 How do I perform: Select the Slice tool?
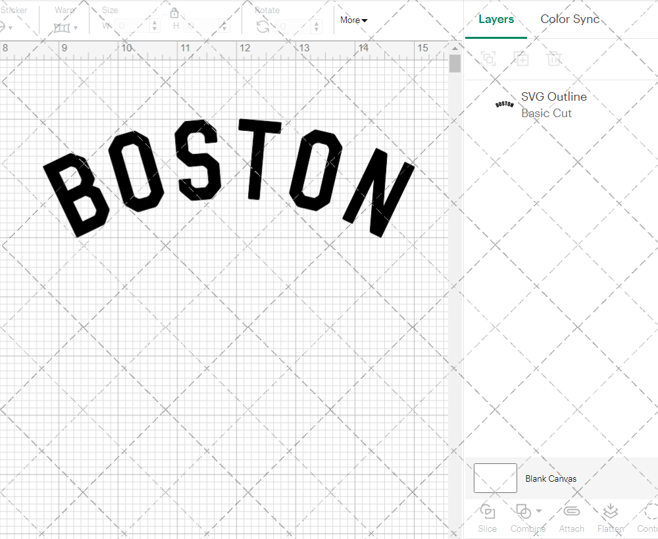487,518
